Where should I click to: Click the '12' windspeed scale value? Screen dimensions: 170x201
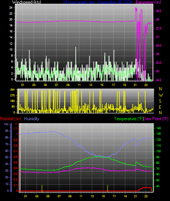(11, 44)
